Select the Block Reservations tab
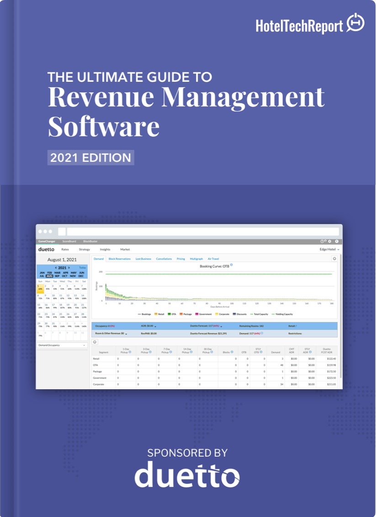Screen dimensions: 376x517 119,259
